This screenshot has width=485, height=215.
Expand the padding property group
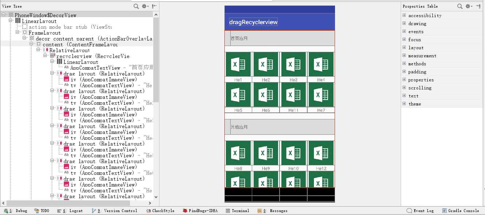(x=404, y=72)
